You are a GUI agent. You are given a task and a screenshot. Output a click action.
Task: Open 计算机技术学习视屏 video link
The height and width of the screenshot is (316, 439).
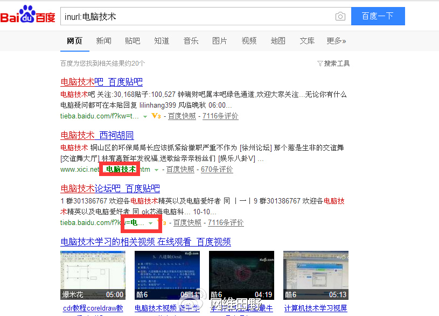coord(316,308)
